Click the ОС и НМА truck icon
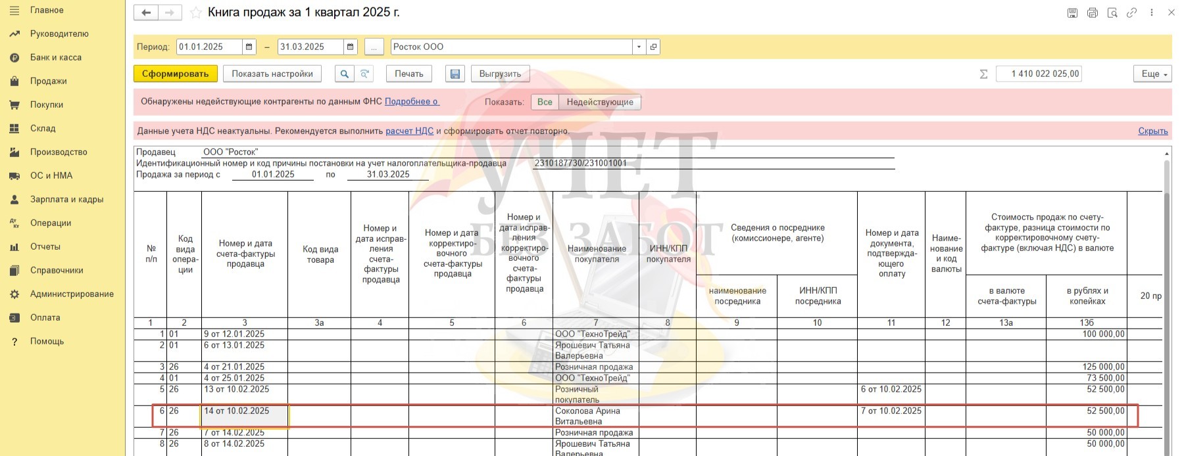Viewport: 1184px width, 456px height. (x=14, y=175)
